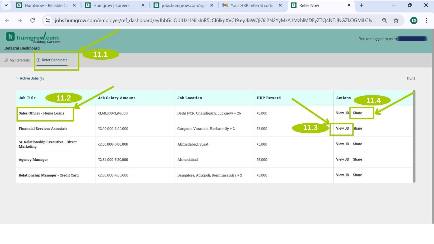This screenshot has height=244, width=434.
Task: Click the Actions column header
Action: click(343, 98)
